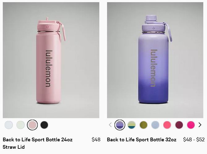This screenshot has height=154, width=207.
Task: Choose the purple ombre swatch for the 32oz bottle
Action: tap(120, 125)
